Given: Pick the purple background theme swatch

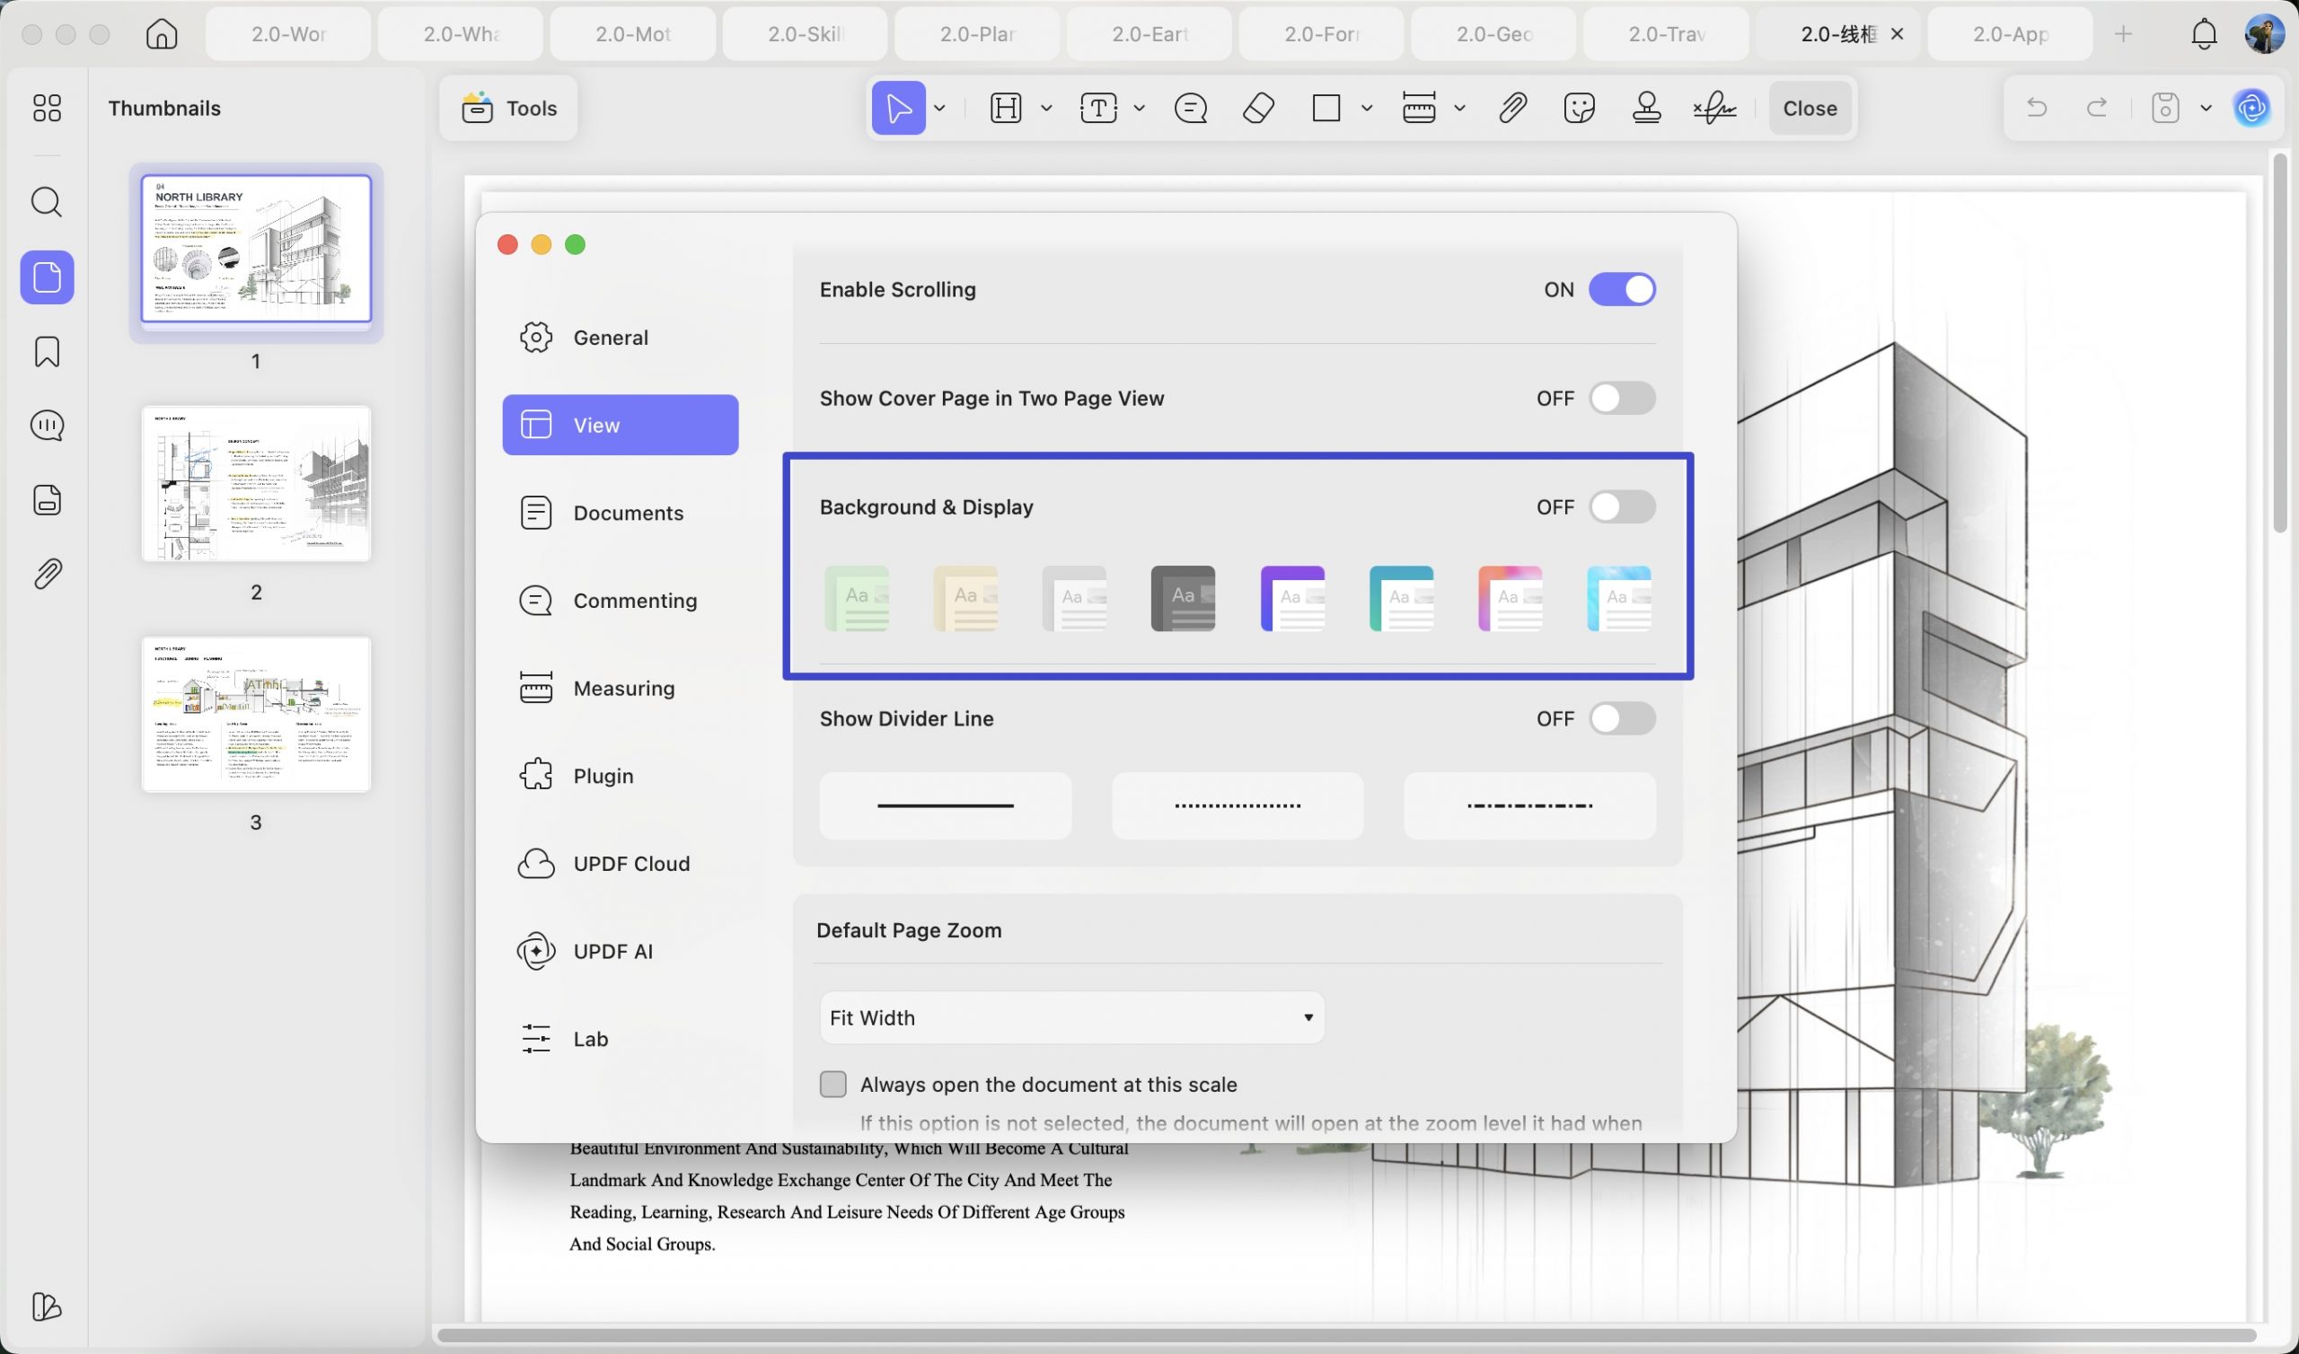Looking at the screenshot, I should (x=1291, y=599).
